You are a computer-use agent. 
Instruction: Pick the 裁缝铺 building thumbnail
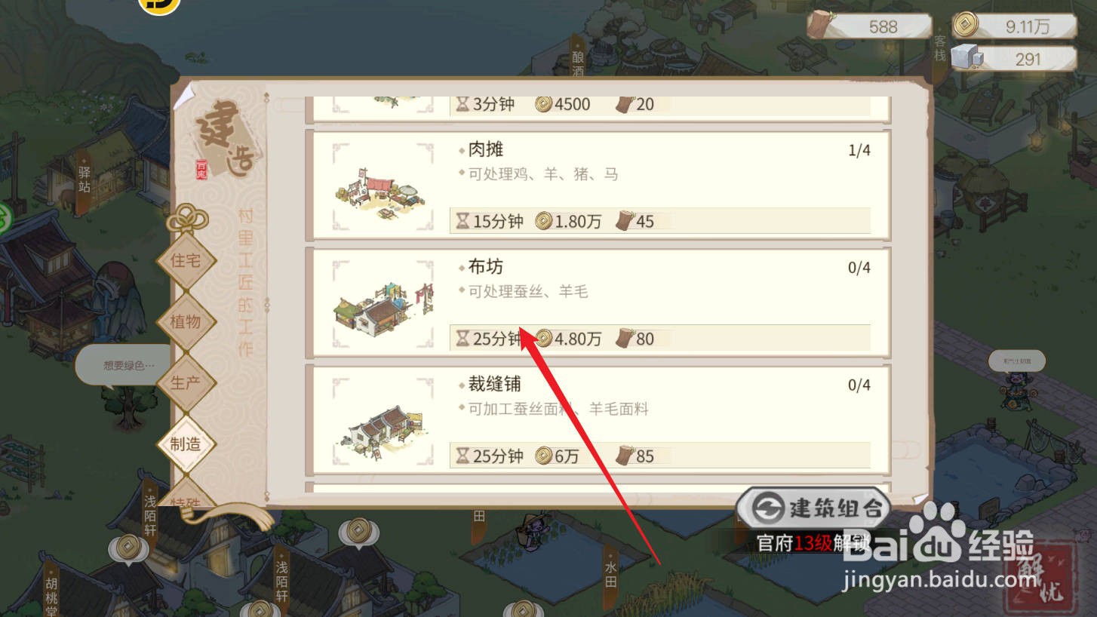click(x=383, y=422)
